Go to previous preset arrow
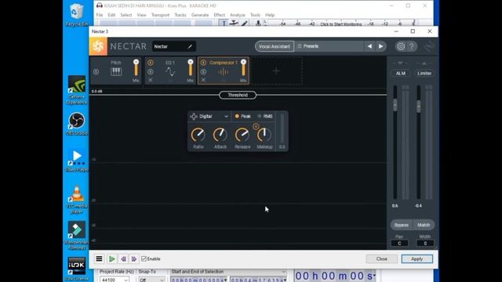Image resolution: width=502 pixels, height=282 pixels. tap(369, 46)
